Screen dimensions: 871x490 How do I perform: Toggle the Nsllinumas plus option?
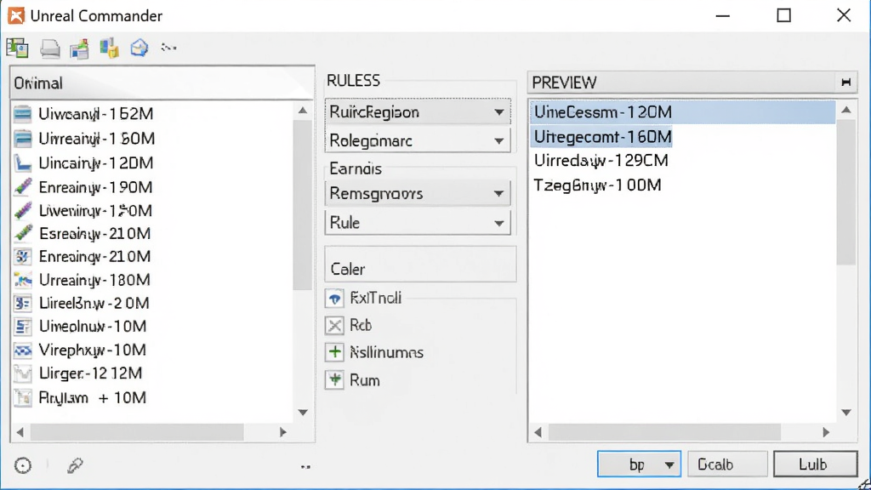(334, 352)
